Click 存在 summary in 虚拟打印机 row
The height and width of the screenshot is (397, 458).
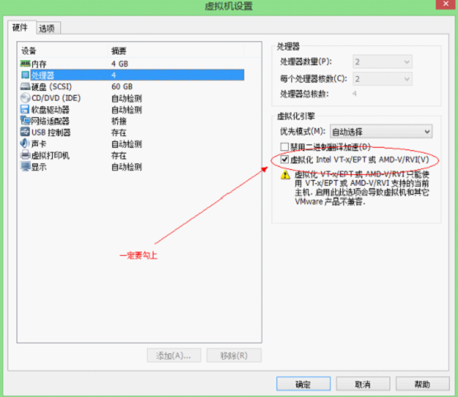[x=119, y=155]
